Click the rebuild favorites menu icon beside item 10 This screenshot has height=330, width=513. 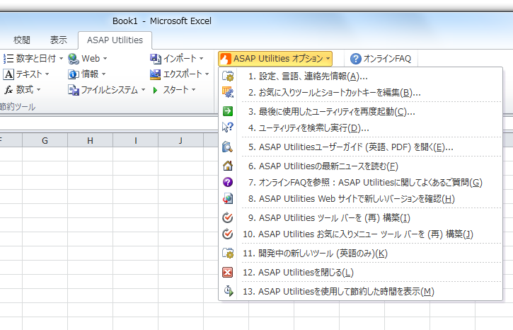click(x=227, y=234)
